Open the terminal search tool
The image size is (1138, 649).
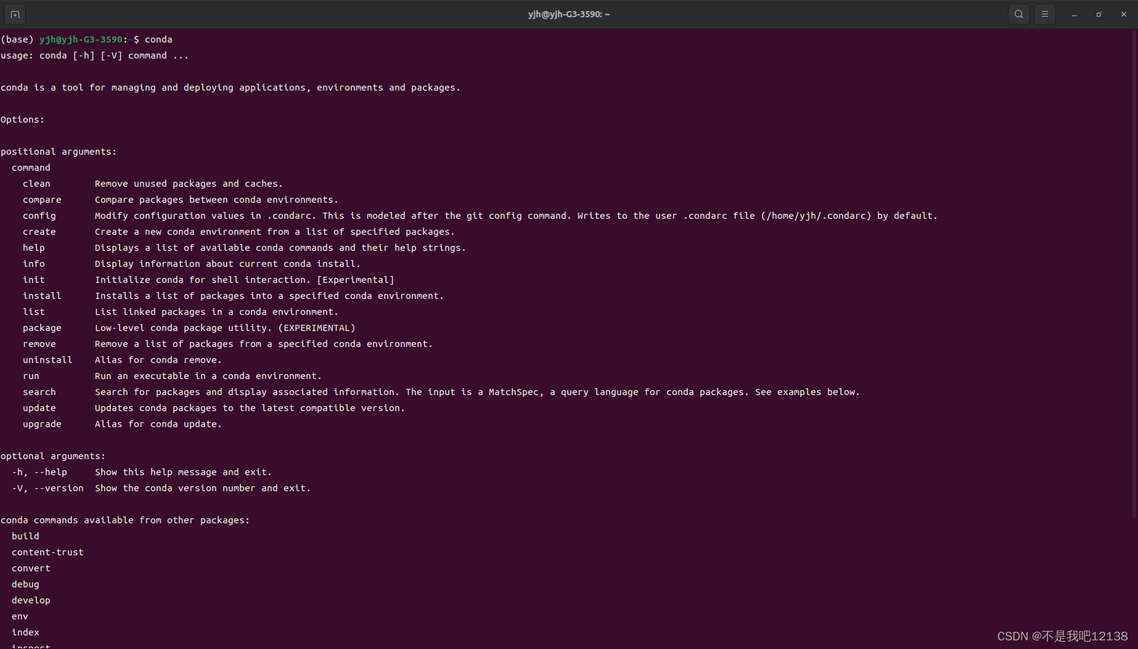coord(1018,14)
